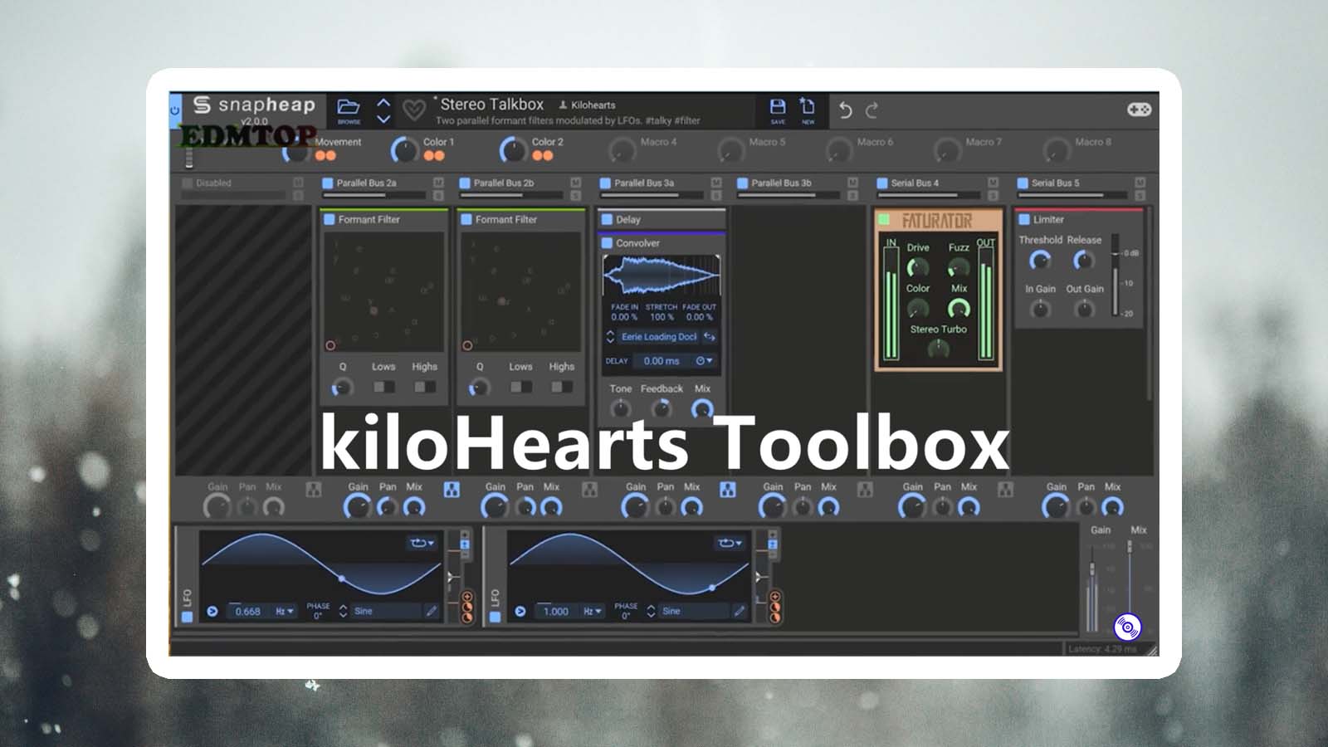Open the Parallel Bus 2b routing icon
The height and width of the screenshot is (747, 1328).
point(589,490)
